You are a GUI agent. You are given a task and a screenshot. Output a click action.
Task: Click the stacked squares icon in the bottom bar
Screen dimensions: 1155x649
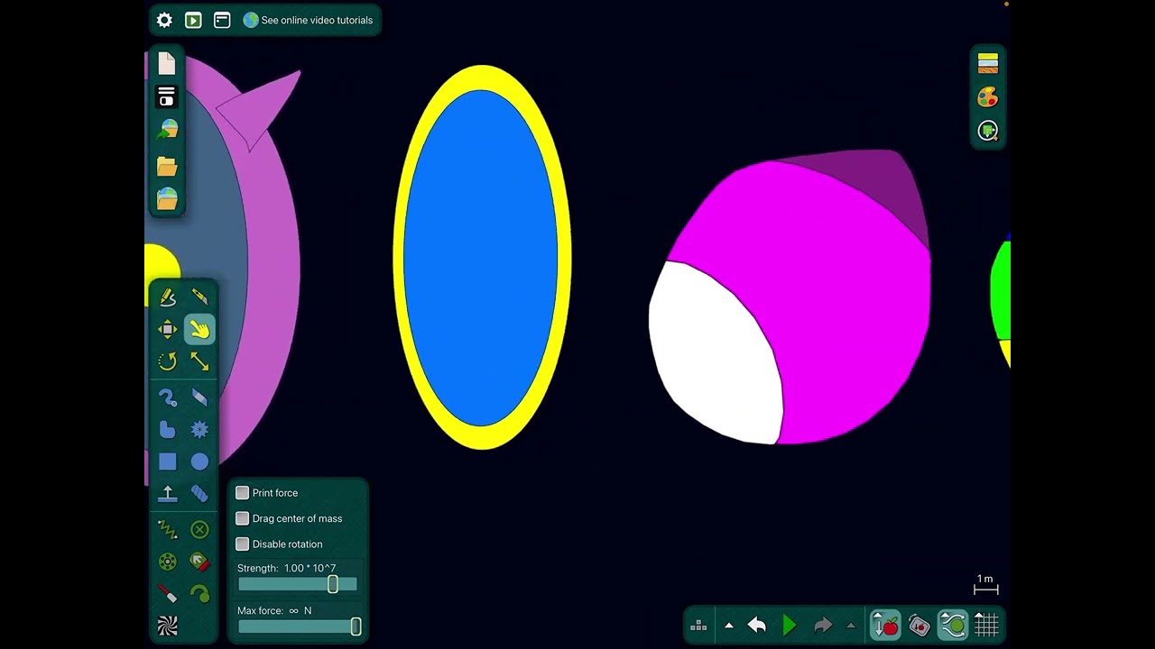(698, 626)
